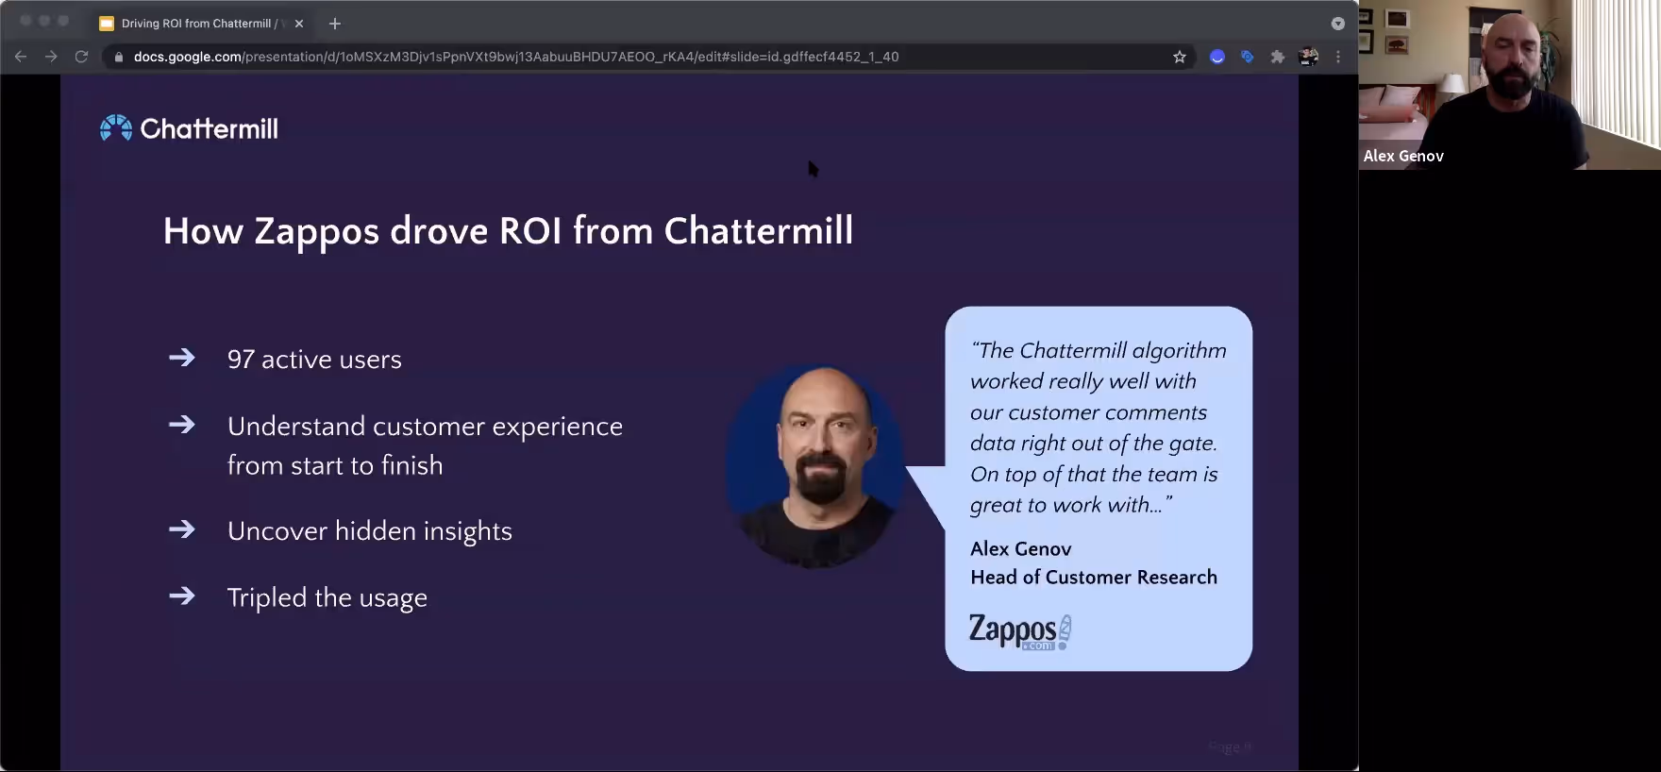Click the Alex Genov name label on video
The width and height of the screenshot is (1661, 772).
click(x=1403, y=157)
